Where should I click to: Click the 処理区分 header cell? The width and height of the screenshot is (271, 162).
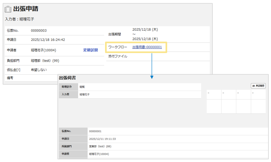click(x=68, y=87)
